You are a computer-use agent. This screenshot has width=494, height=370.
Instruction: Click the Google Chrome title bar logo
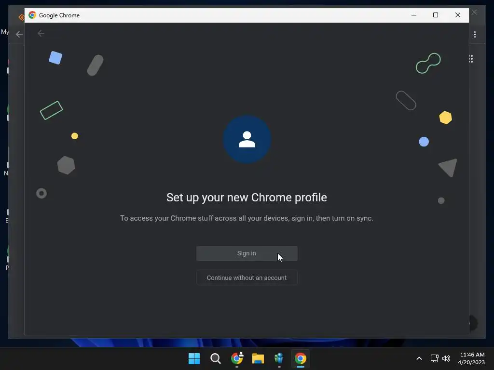pos(32,15)
